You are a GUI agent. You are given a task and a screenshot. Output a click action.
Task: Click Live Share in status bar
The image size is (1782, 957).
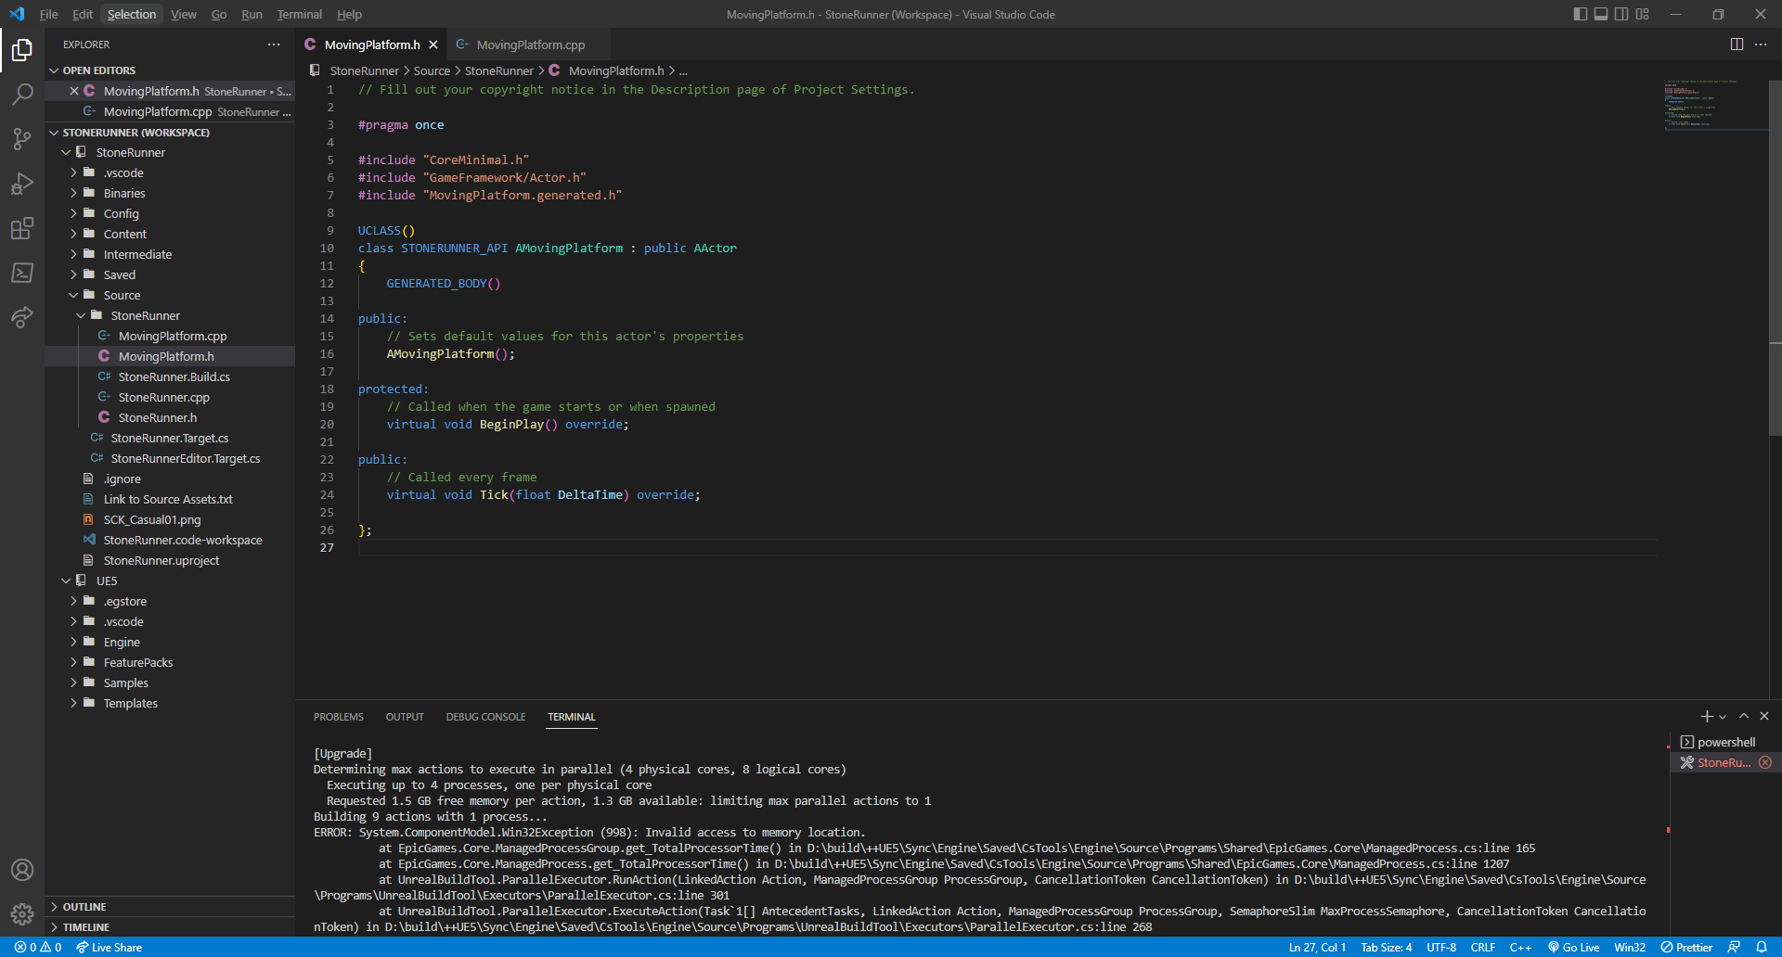pyautogui.click(x=110, y=947)
